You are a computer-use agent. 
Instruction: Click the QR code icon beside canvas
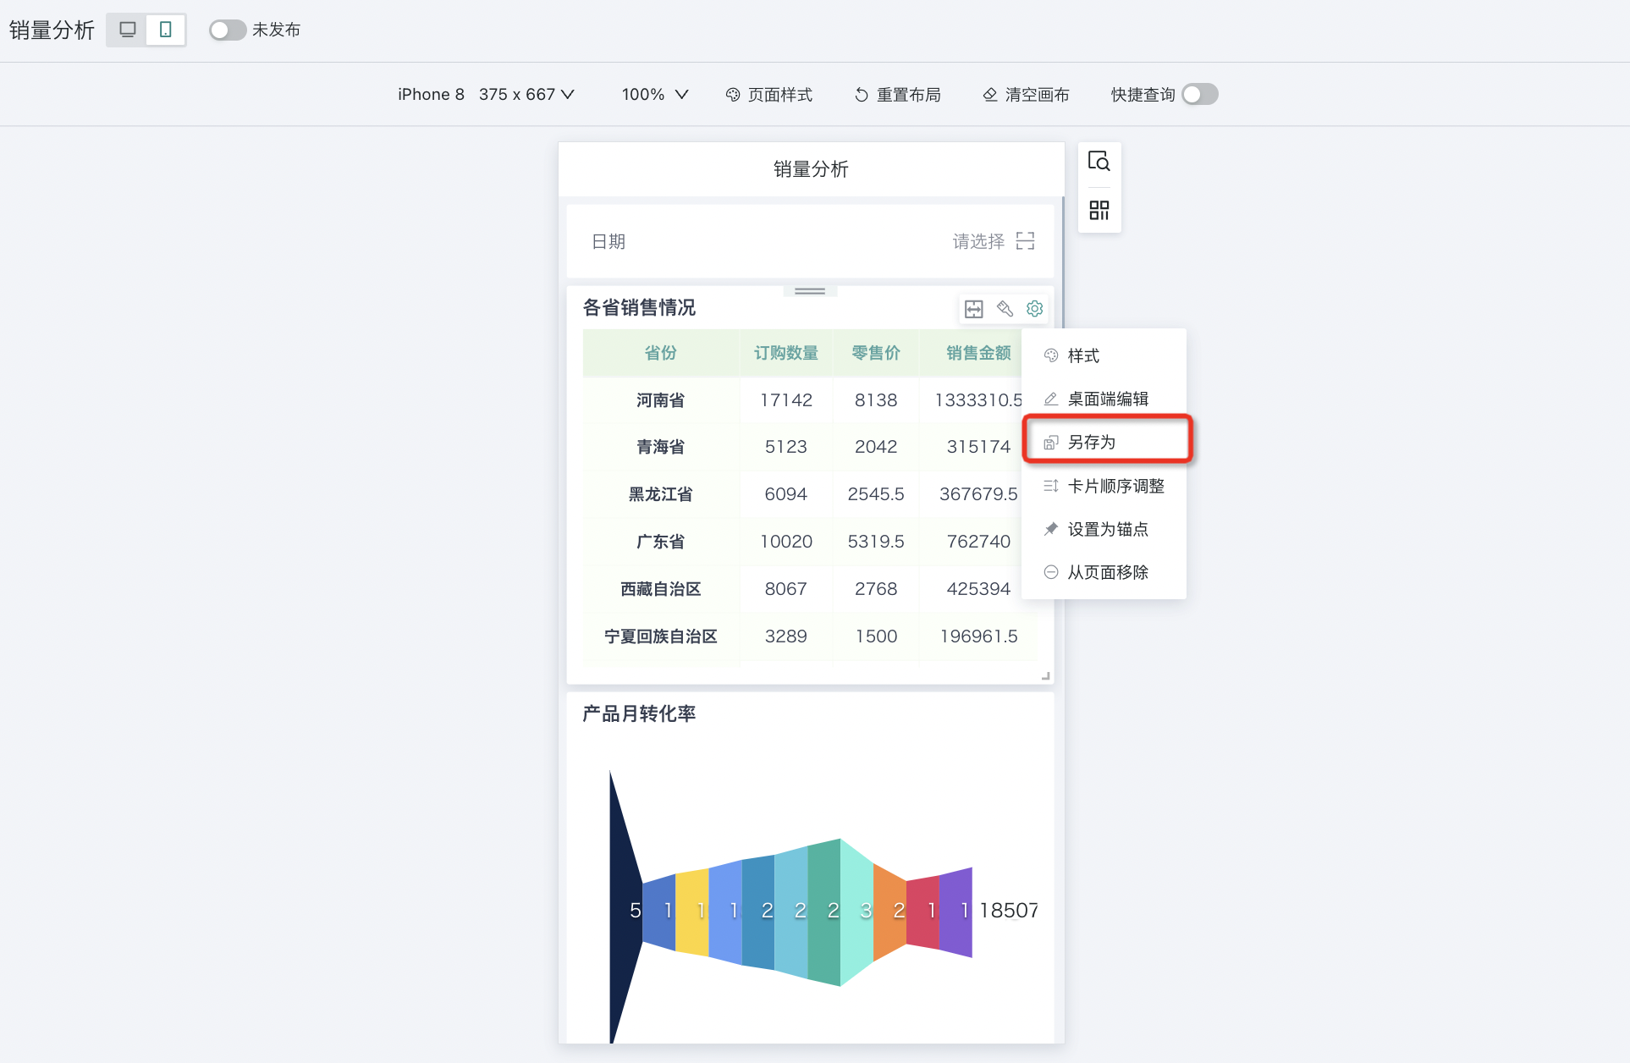[x=1099, y=210]
